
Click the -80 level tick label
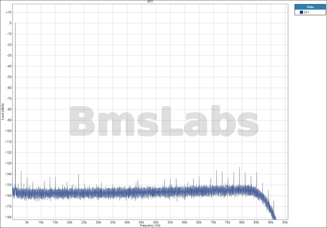[x=9, y=109]
